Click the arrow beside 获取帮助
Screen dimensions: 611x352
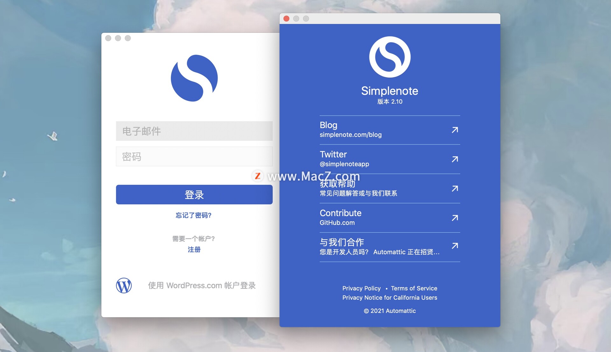coord(455,188)
